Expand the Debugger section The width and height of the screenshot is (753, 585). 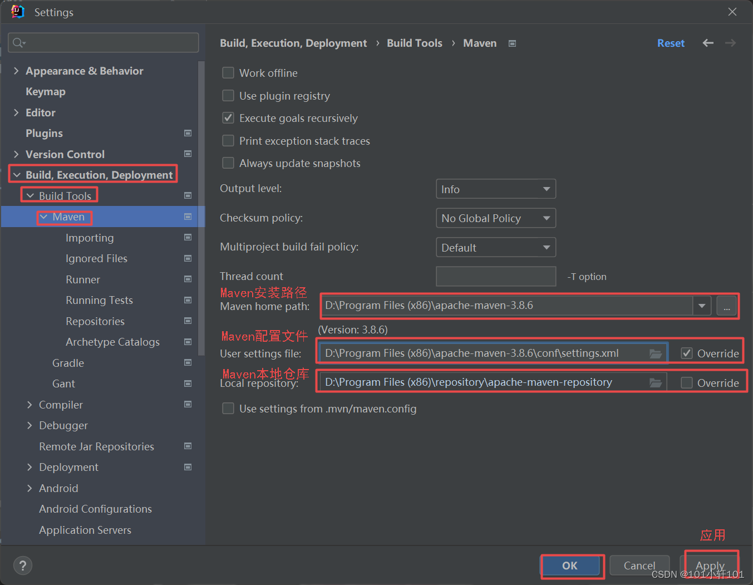pos(29,425)
